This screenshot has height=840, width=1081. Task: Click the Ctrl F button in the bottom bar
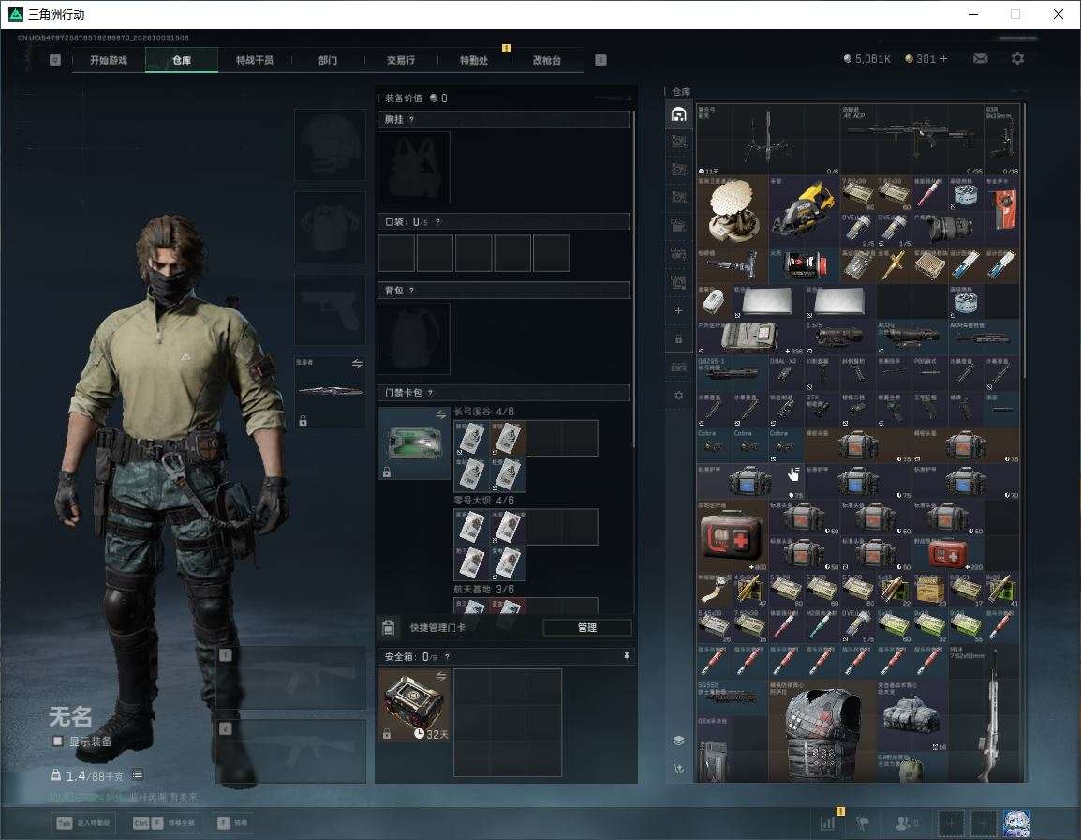tap(164, 823)
